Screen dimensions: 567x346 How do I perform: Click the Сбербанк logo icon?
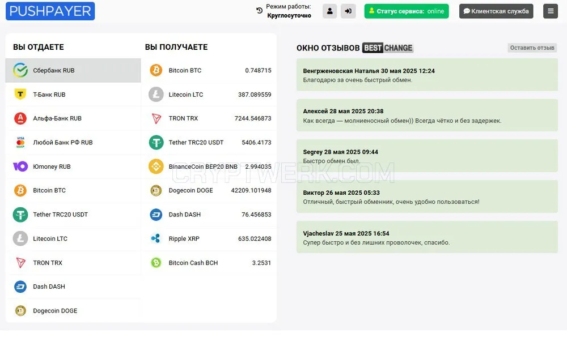tap(20, 70)
